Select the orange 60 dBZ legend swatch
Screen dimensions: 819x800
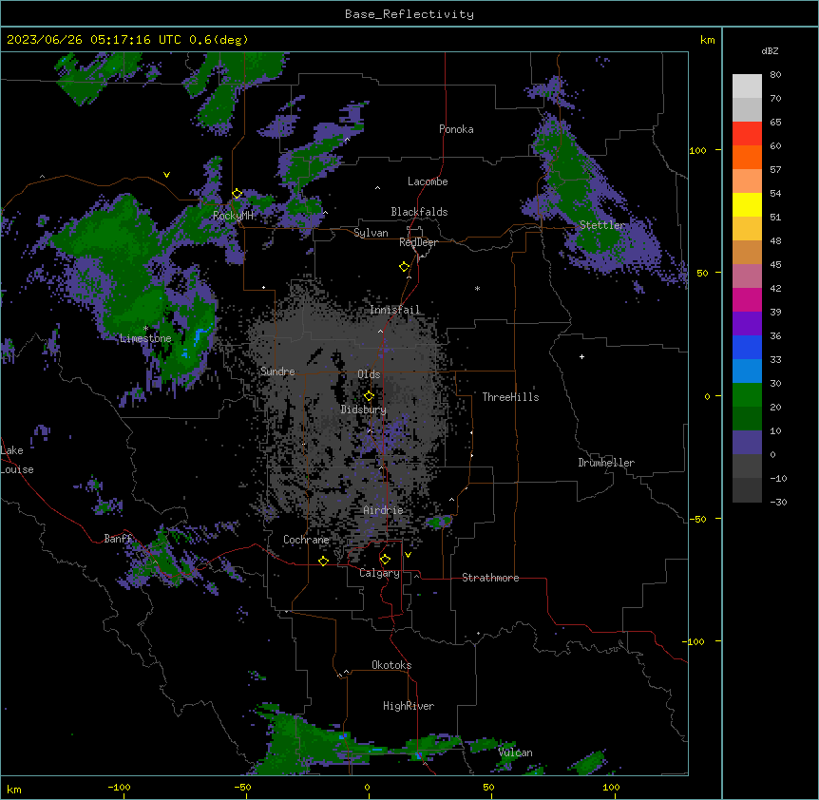747,157
